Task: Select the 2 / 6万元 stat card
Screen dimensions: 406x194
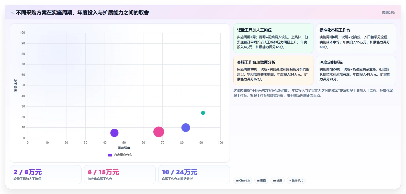Action: pyautogui.click(x=46, y=175)
